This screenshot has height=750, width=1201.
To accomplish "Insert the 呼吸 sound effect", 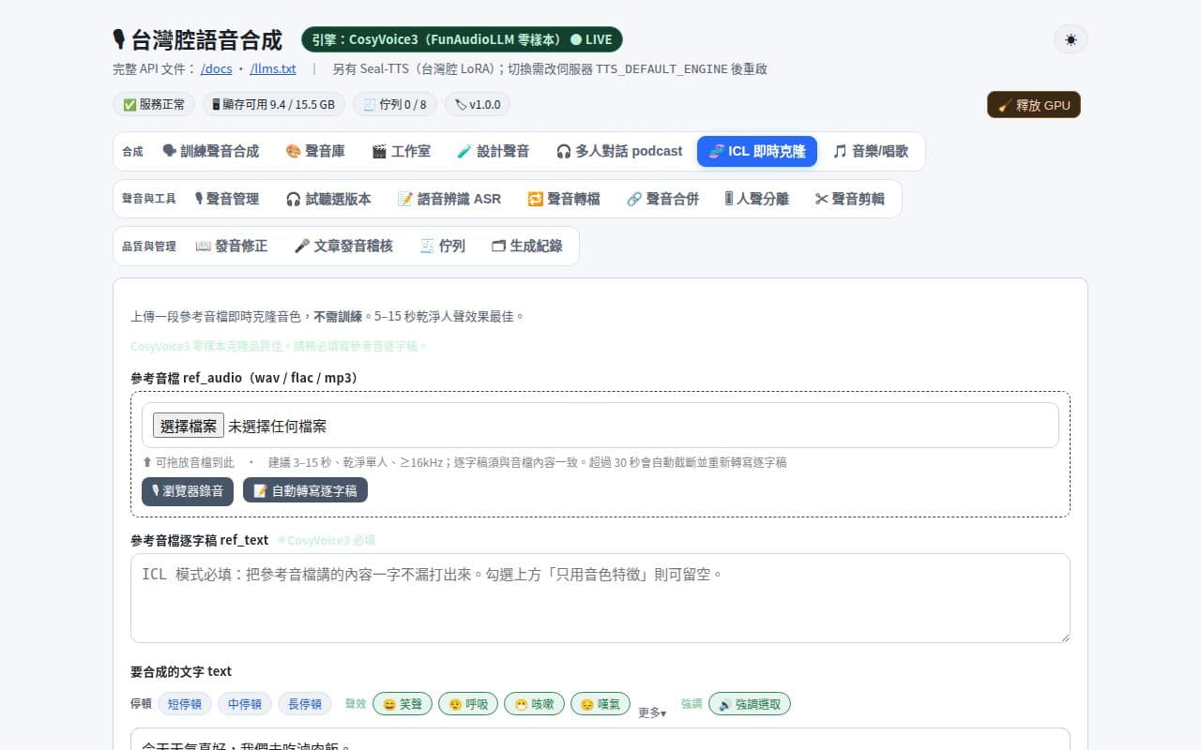I will 468,704.
